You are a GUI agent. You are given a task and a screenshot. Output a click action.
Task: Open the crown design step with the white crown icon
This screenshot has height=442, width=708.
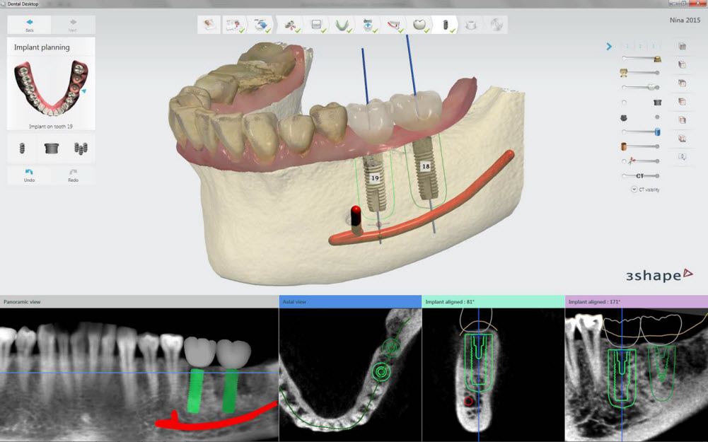(x=420, y=23)
